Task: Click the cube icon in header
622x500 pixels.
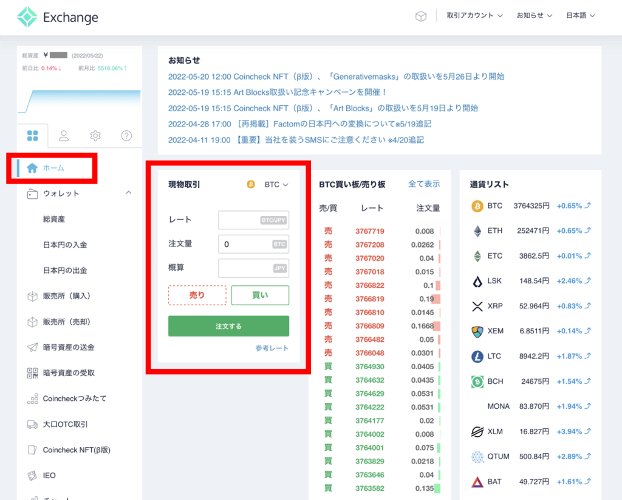Action: pos(421,16)
